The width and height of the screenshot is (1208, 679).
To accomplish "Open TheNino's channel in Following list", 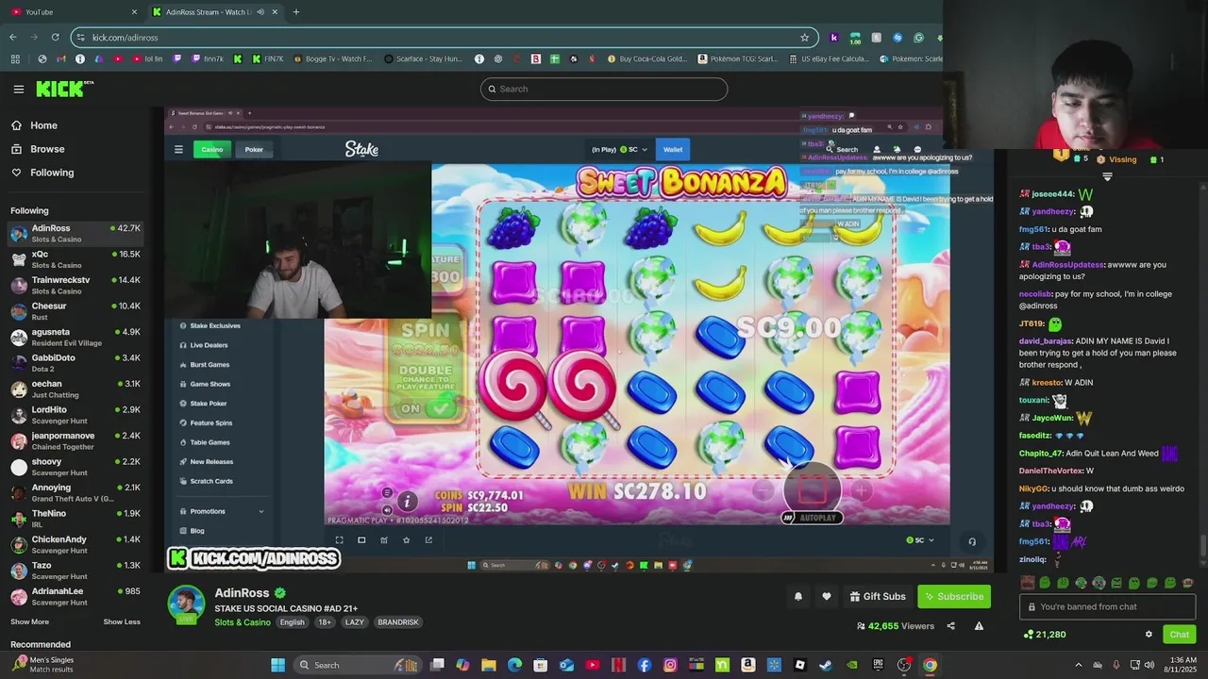I will coord(75,519).
